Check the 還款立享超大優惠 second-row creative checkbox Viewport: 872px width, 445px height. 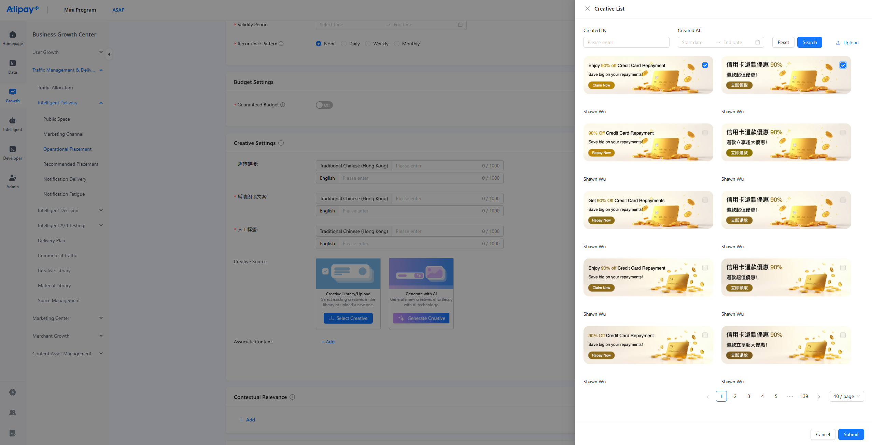click(x=843, y=133)
